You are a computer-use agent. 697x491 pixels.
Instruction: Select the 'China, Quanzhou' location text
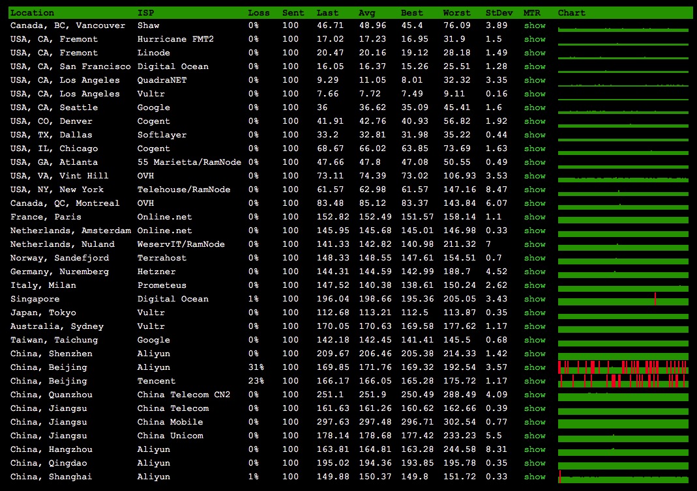(52, 395)
